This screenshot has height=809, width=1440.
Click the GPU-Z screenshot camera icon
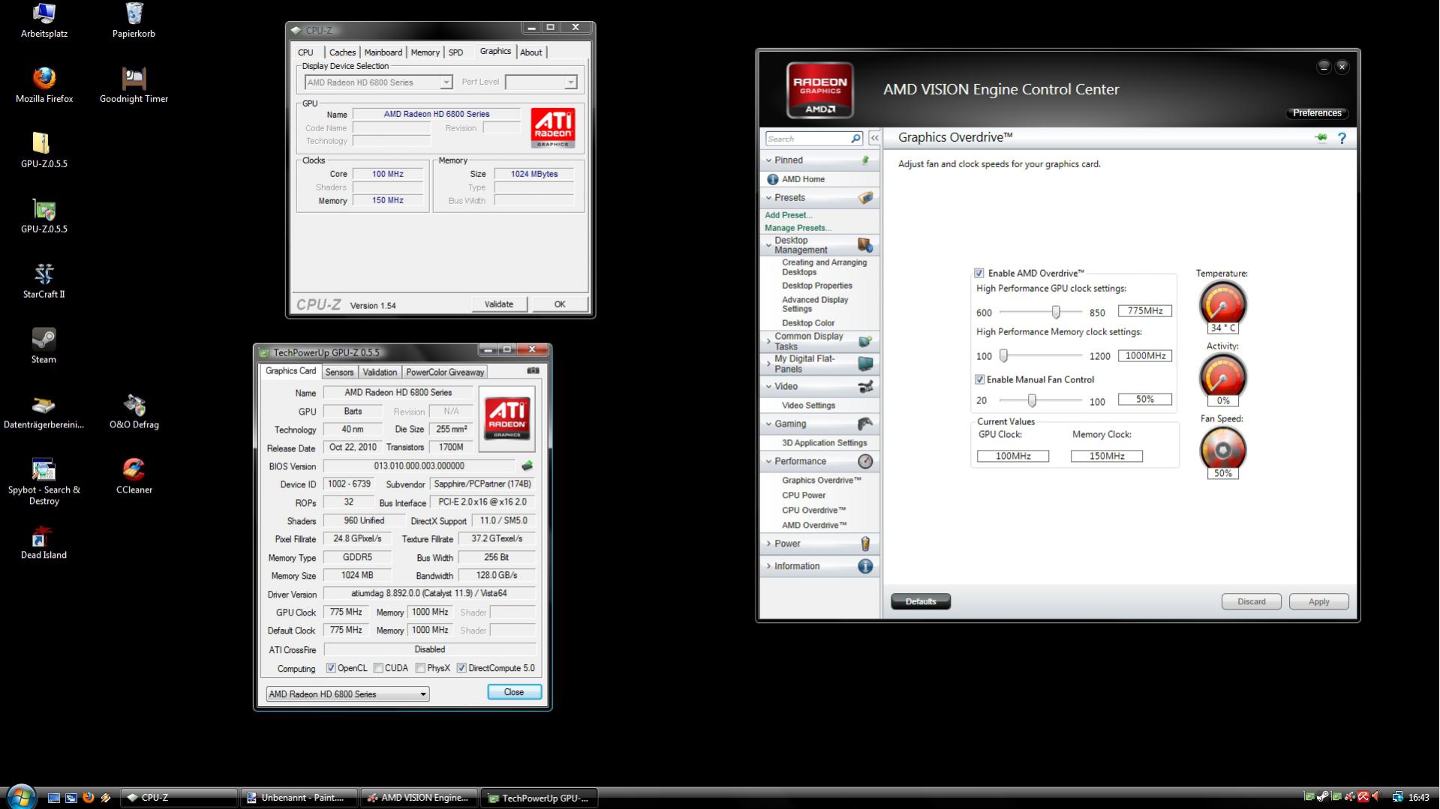533,370
